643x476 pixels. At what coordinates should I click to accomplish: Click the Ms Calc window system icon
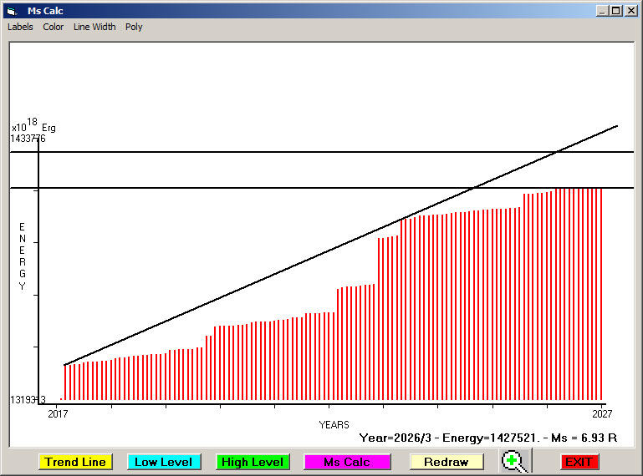tap(11, 11)
